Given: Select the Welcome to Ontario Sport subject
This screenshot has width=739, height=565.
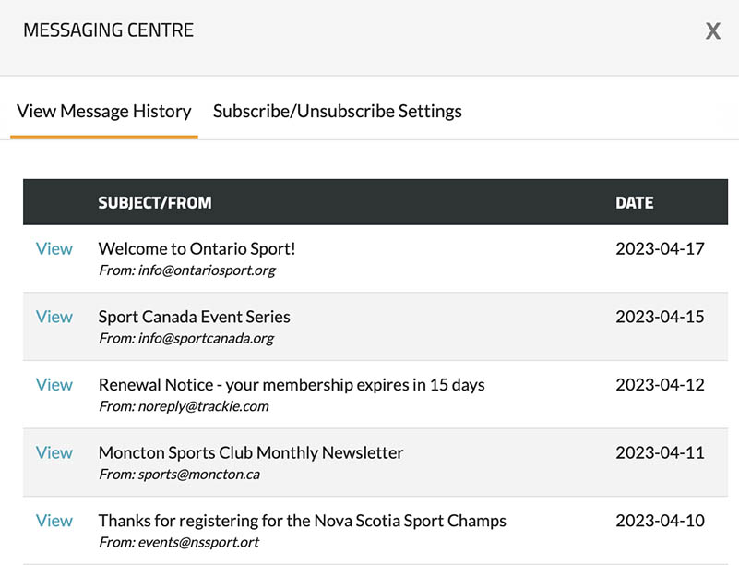Looking at the screenshot, I should tap(197, 248).
